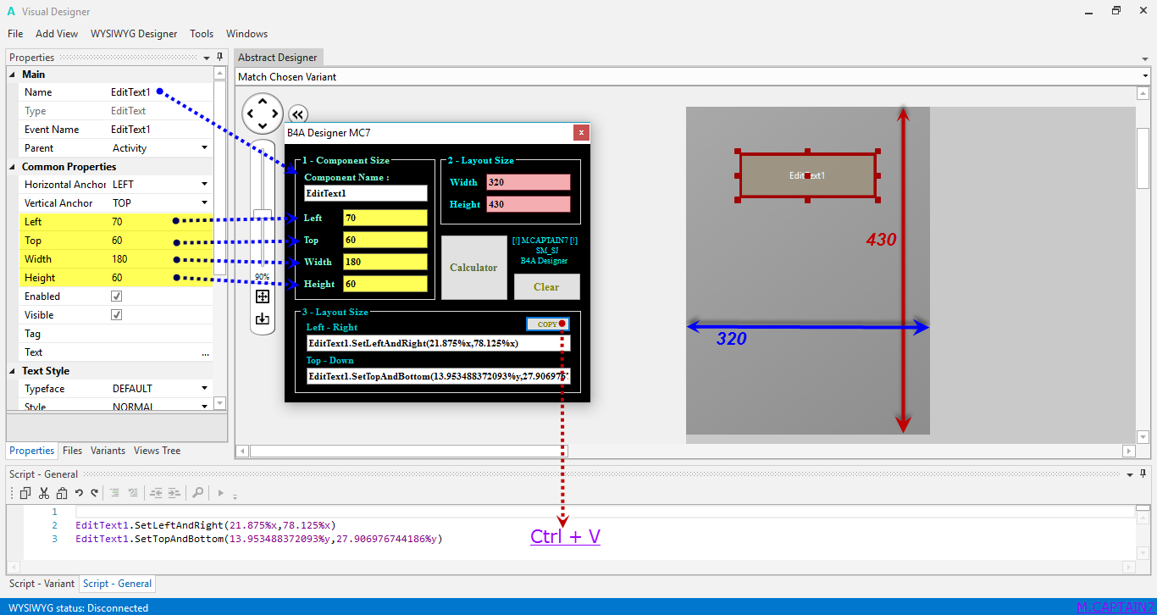Open the Tools menu

click(x=202, y=34)
